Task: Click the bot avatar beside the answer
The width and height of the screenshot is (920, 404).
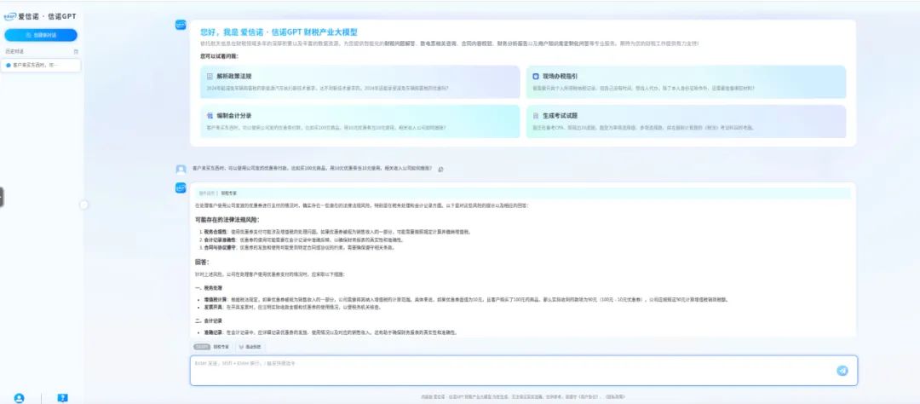Action: click(181, 188)
